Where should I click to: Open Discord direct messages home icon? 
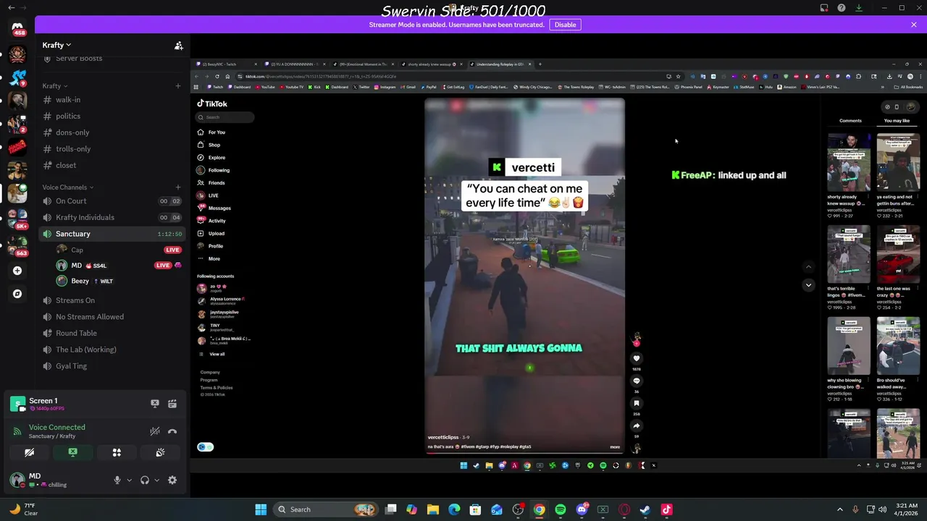(x=17, y=27)
